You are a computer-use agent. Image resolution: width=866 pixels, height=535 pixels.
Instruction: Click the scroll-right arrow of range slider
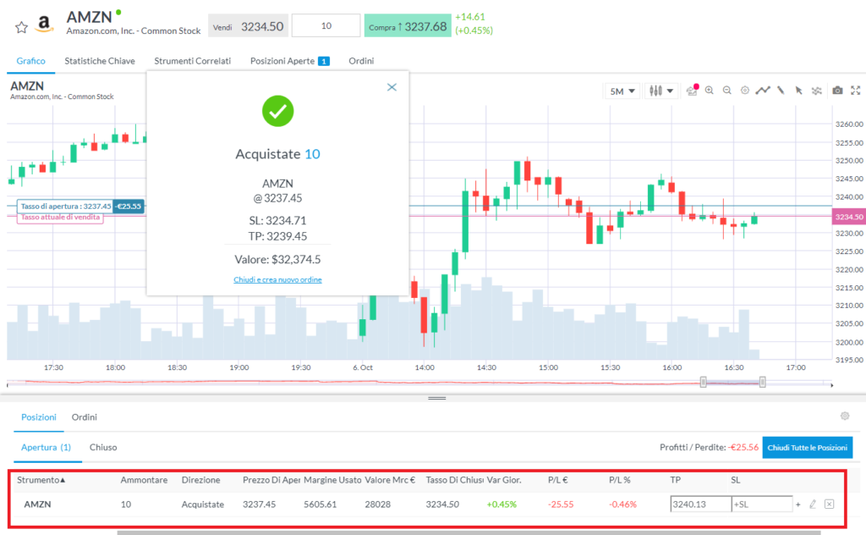[831, 385]
